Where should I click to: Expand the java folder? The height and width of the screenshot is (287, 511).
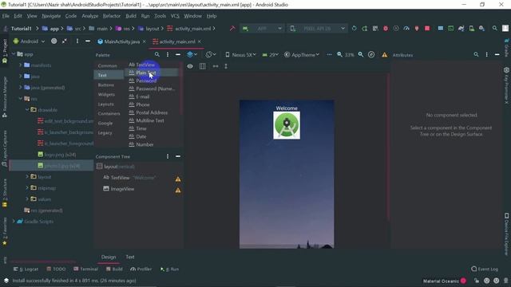coord(21,77)
